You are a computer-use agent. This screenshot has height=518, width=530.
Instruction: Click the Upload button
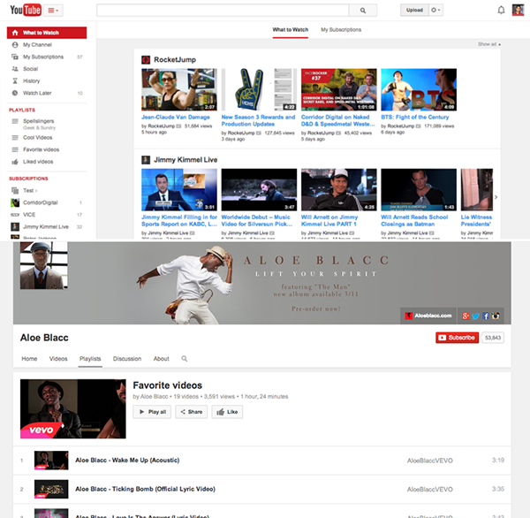click(x=414, y=10)
